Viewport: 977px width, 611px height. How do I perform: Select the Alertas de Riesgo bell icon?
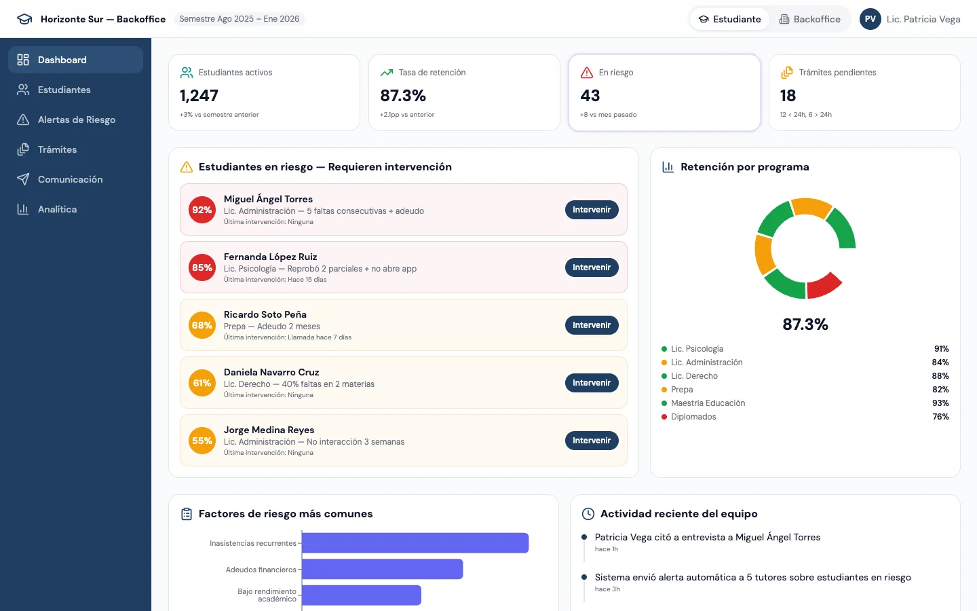22,119
